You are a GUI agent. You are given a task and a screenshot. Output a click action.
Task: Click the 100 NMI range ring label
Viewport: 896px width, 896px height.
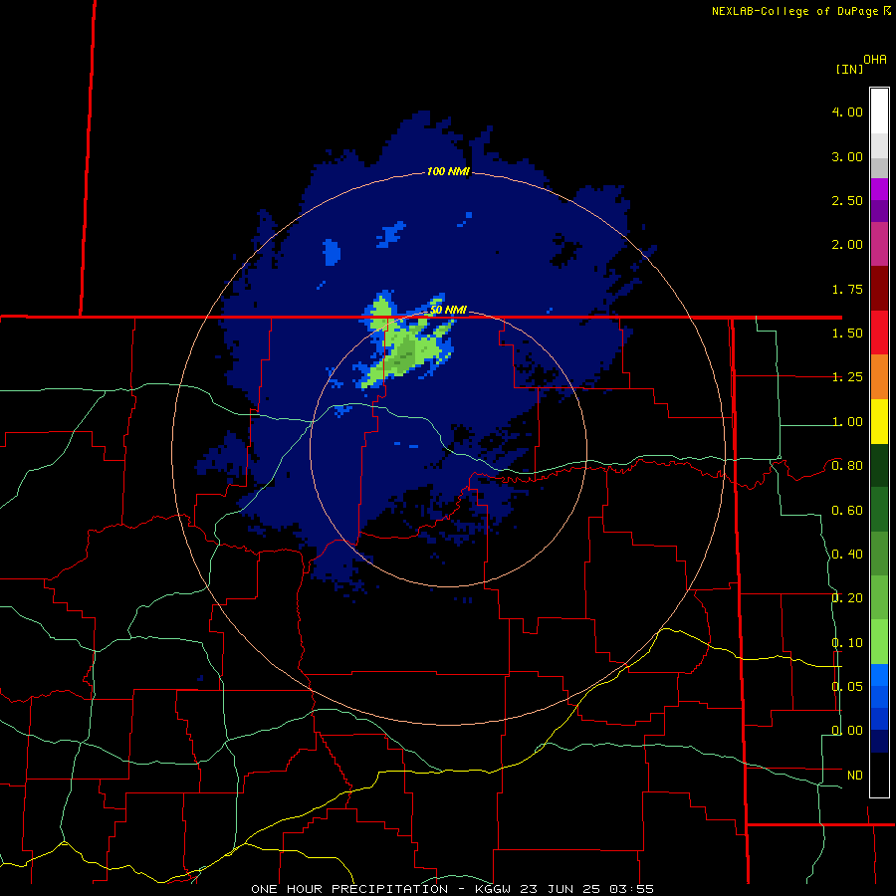448,171
